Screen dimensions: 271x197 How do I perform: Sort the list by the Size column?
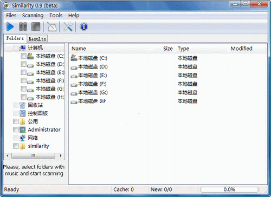coord(162,49)
